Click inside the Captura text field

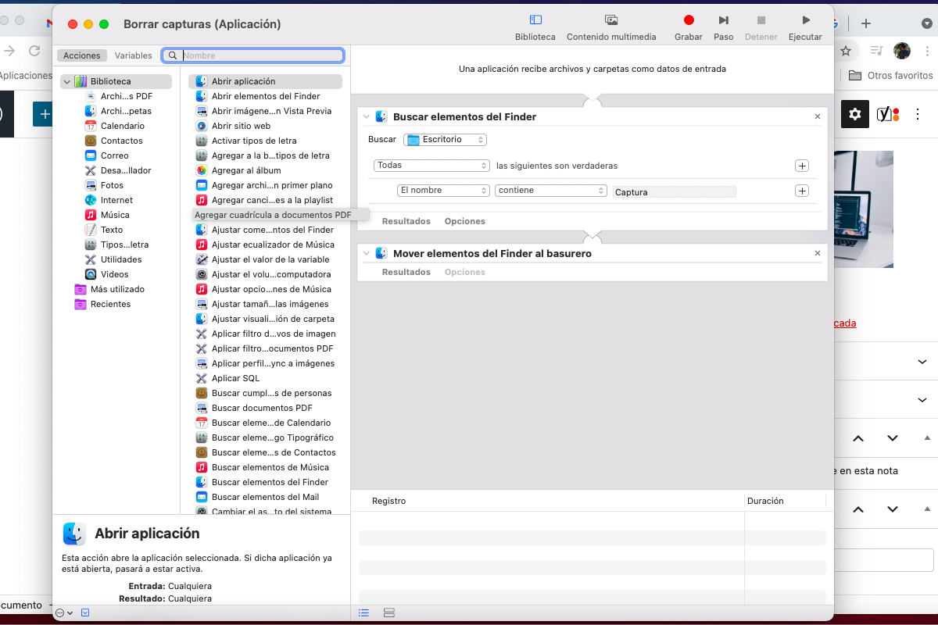point(674,191)
